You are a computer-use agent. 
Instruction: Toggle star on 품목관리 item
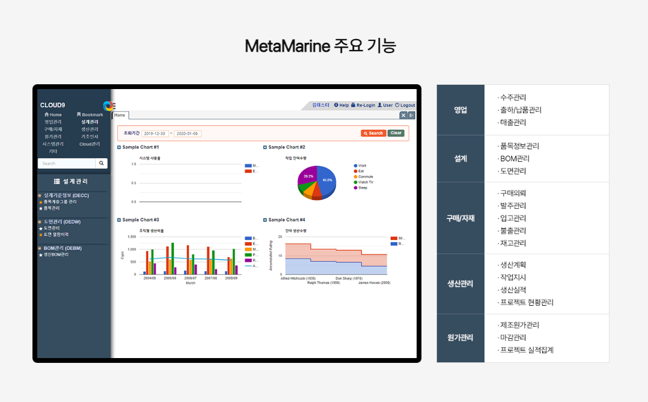[x=41, y=209]
